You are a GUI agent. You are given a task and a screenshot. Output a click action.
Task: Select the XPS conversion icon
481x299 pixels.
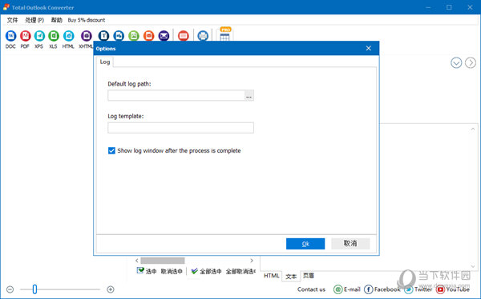pos(39,36)
